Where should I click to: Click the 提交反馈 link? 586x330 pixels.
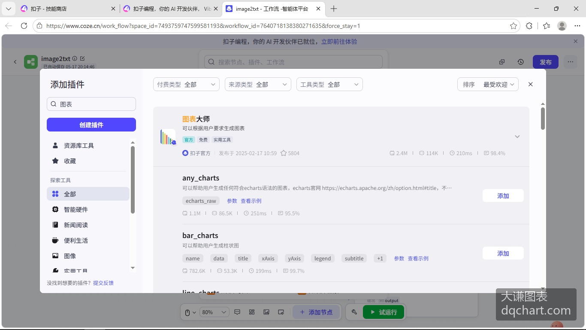click(x=103, y=283)
